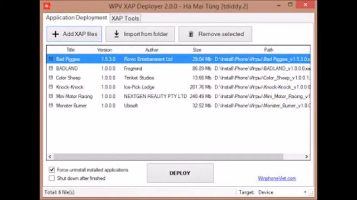
Task: Click the 201.76 Mb size value
Action: click(201, 87)
